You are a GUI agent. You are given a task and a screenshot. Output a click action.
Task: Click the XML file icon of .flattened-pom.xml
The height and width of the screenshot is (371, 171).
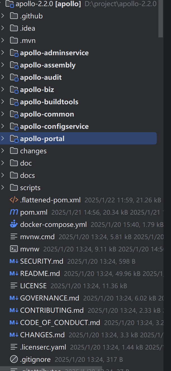click(x=13, y=200)
